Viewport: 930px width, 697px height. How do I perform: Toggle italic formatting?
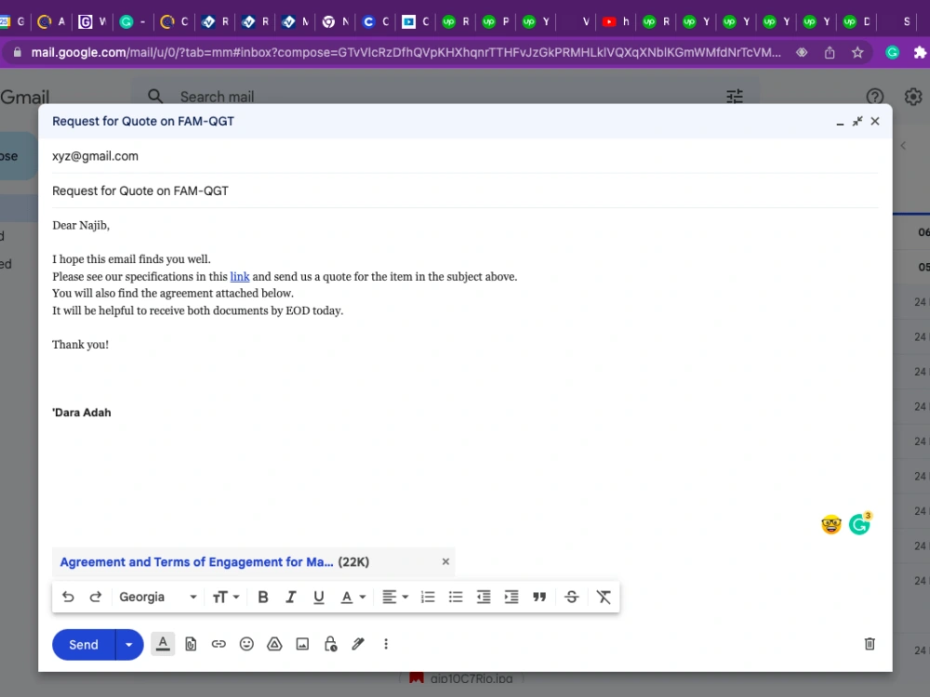290,597
